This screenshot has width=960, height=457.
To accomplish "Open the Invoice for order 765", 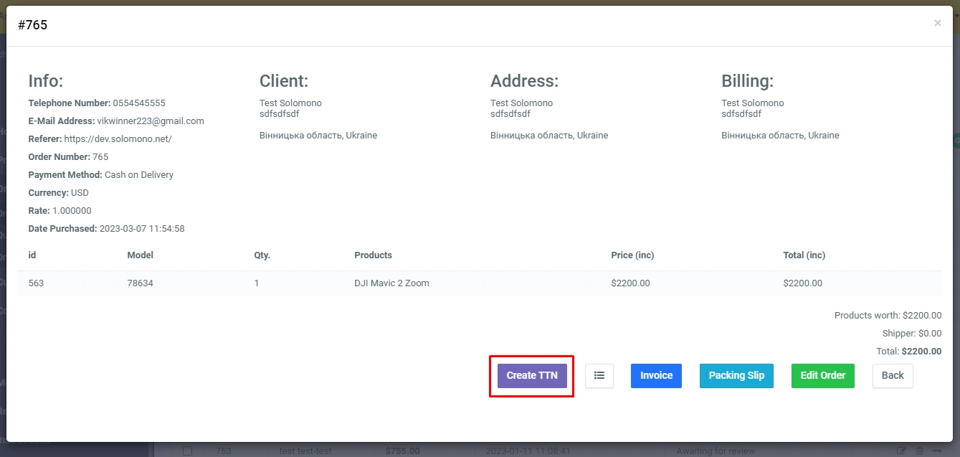I will 656,375.
